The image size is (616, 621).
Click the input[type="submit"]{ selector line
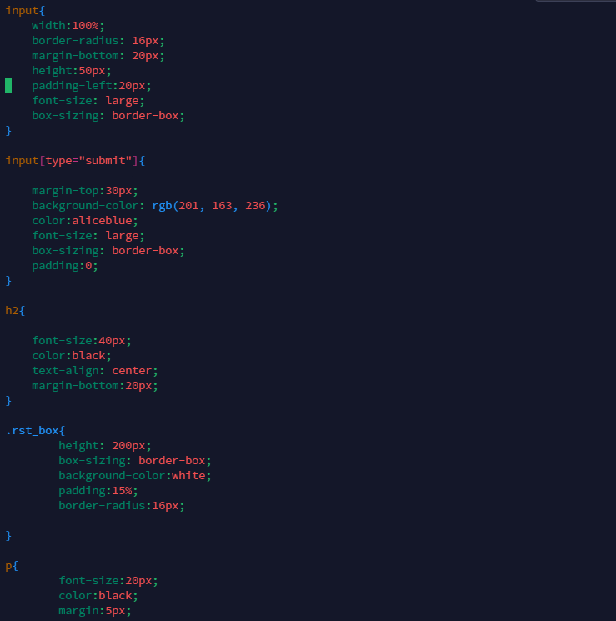(75, 161)
